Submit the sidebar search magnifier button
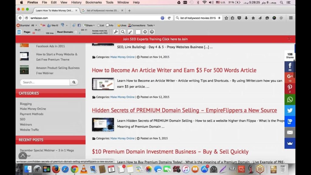 point(74,82)
